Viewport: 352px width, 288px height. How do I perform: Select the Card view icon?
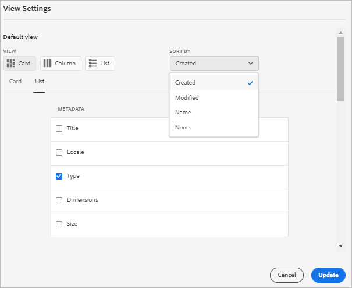[11, 63]
